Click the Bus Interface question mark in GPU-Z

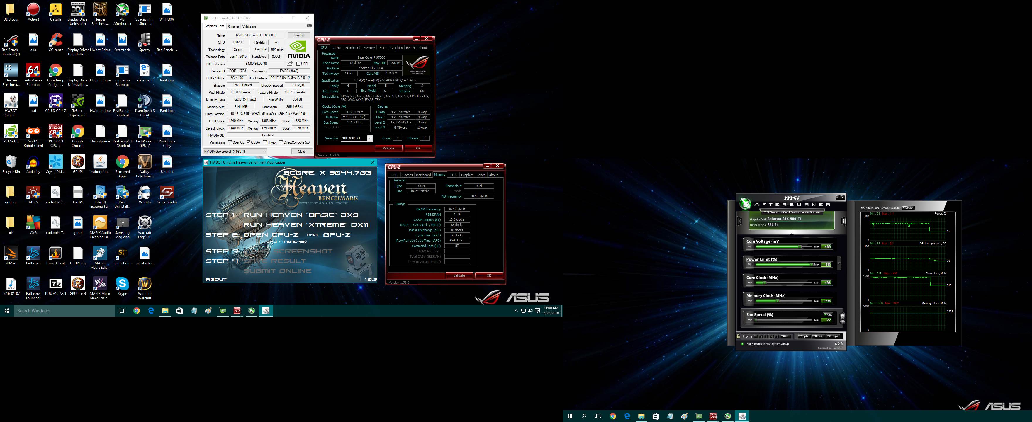(309, 78)
